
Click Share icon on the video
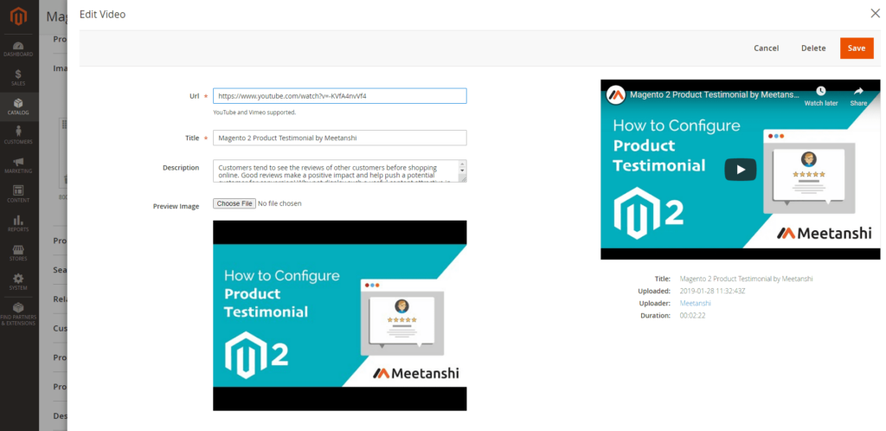click(858, 97)
